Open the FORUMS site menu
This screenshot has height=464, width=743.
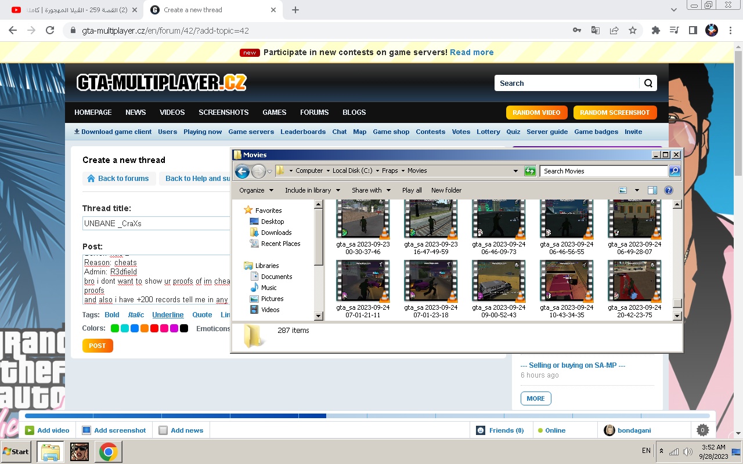[314, 112]
